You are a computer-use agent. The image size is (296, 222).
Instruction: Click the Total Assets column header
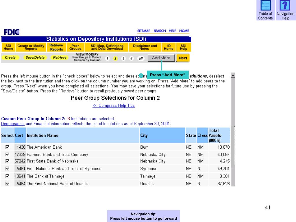pyautogui.click(x=219, y=135)
